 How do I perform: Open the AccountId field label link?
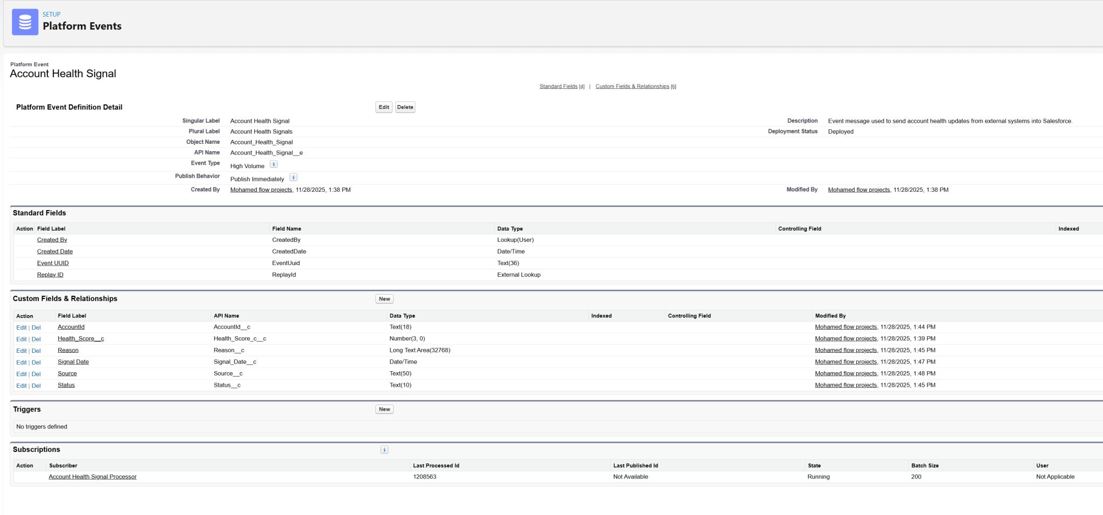pos(71,327)
